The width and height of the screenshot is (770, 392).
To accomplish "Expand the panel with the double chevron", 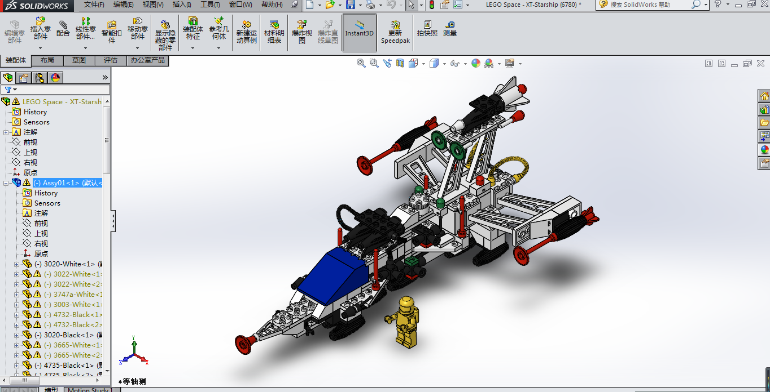I will pos(105,78).
